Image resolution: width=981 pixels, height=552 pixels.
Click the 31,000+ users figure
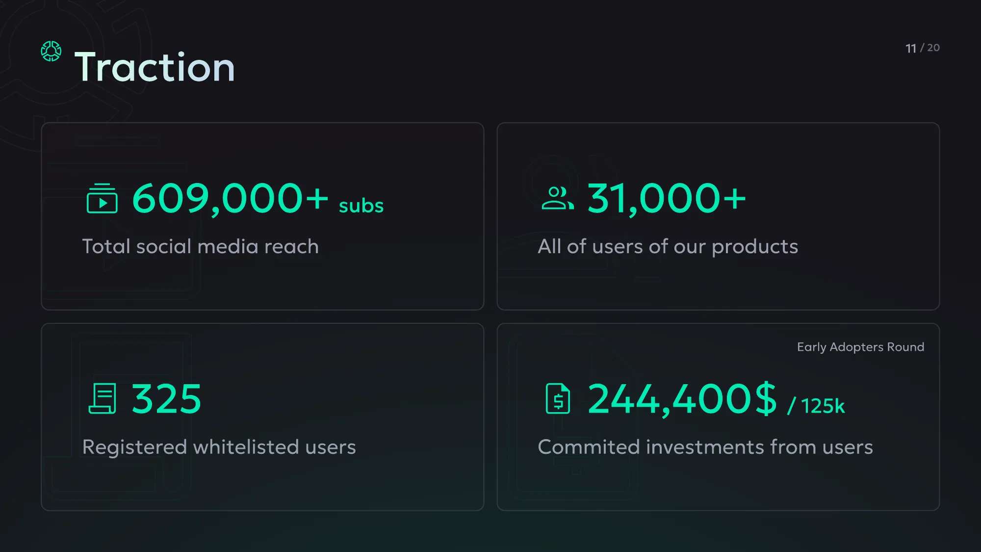click(667, 198)
